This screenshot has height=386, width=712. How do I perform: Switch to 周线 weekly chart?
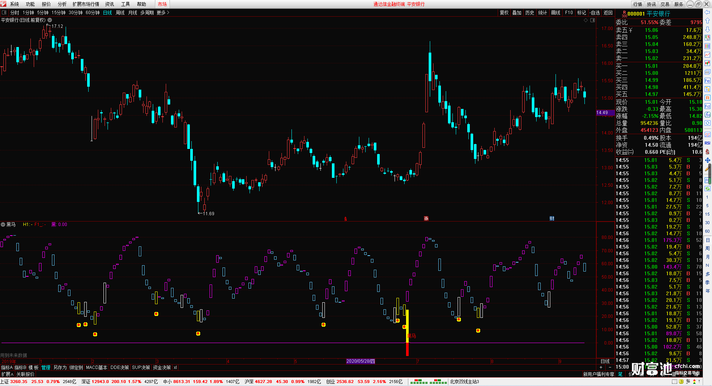pyautogui.click(x=120, y=13)
